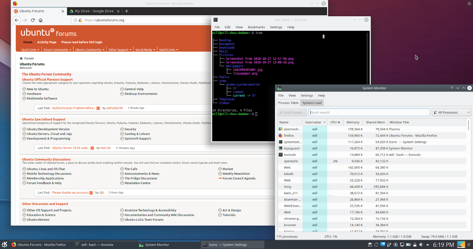Open Konsole Bookmarks menu
Screen dimensions: 473x249
(256, 27)
